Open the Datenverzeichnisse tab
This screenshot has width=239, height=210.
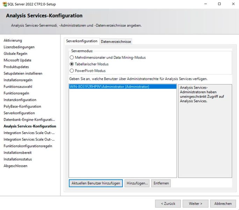116,42
